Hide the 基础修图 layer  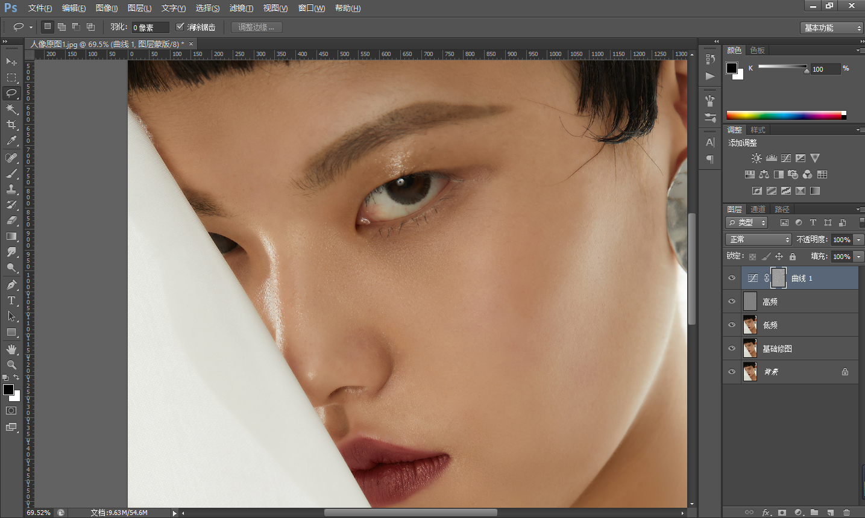(x=732, y=349)
